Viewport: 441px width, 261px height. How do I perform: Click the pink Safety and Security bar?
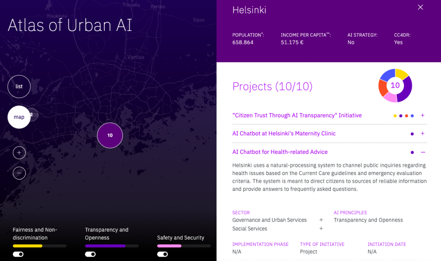click(169, 246)
